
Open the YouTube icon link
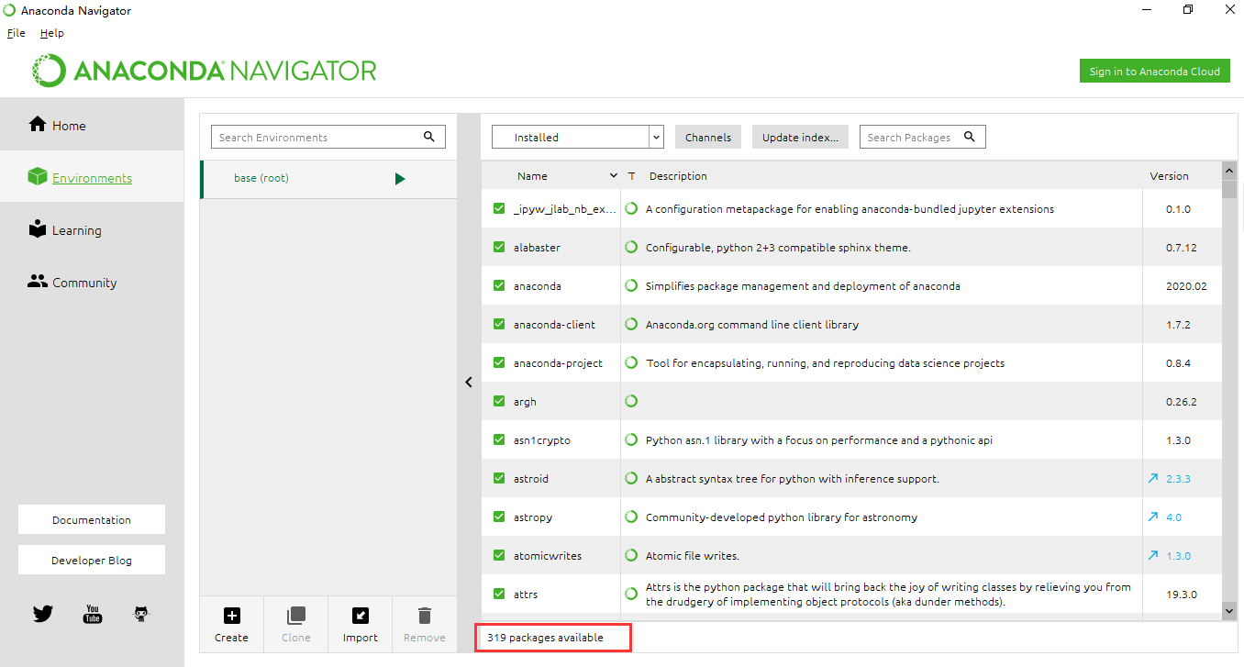pos(93,614)
